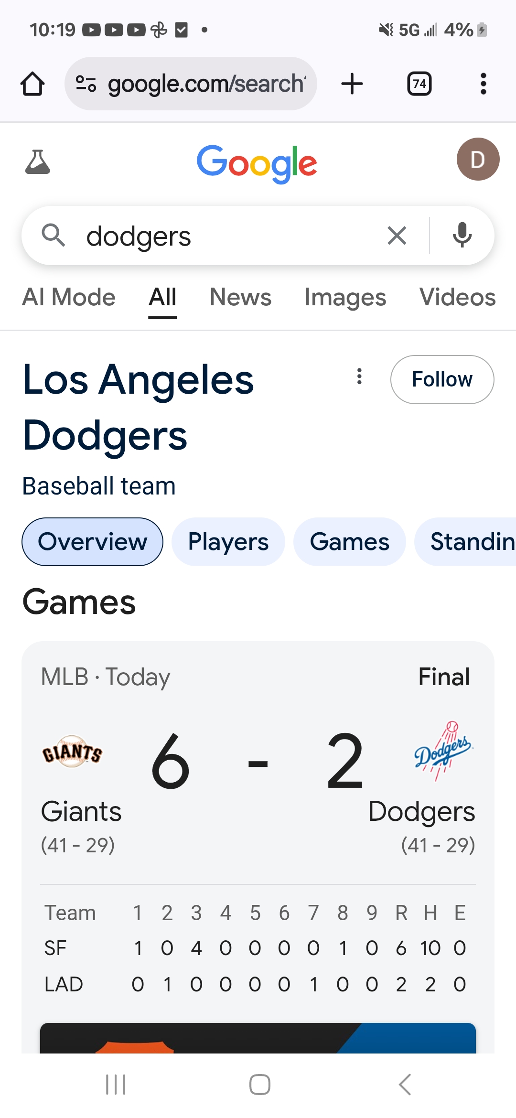Screen dimensions: 516x1118
Task: Open more options for Los Angeles Dodgers
Action: click(359, 376)
